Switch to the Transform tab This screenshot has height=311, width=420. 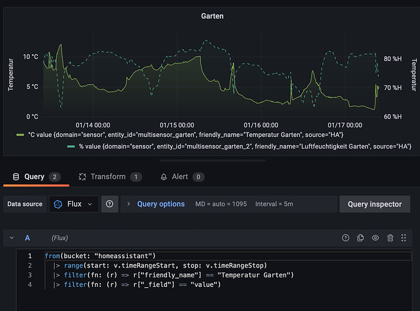pos(110,177)
